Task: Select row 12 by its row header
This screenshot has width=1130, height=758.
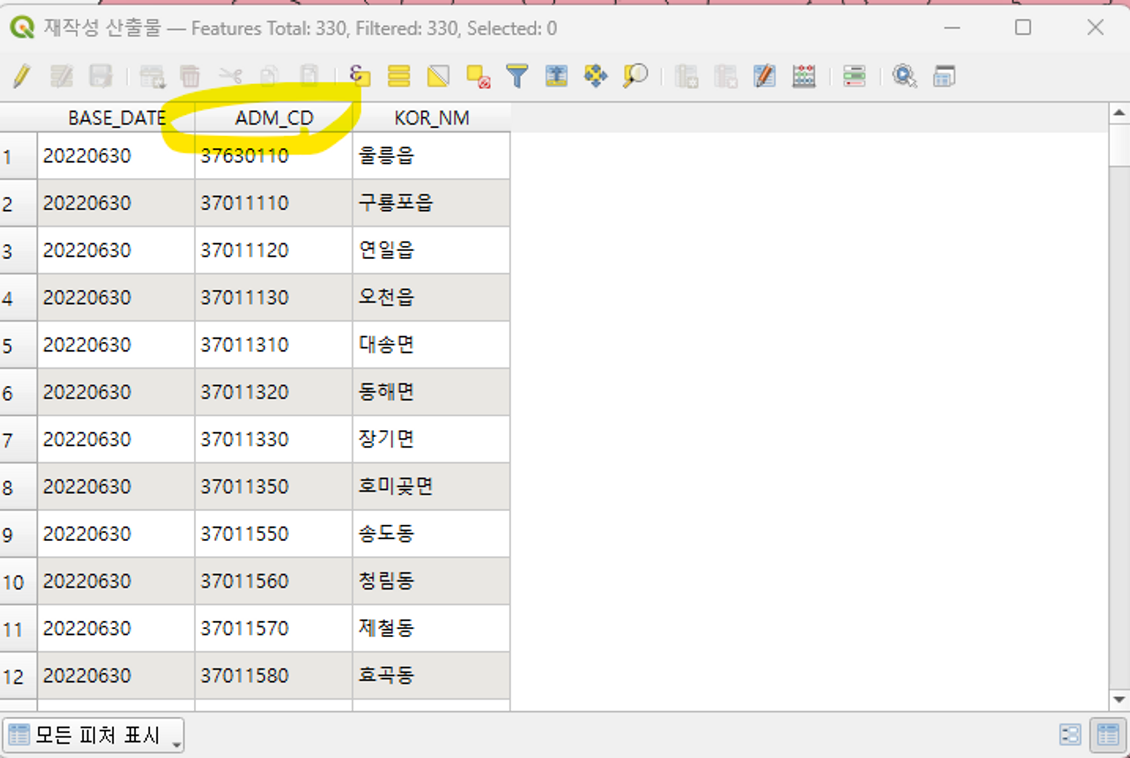Action: click(19, 676)
